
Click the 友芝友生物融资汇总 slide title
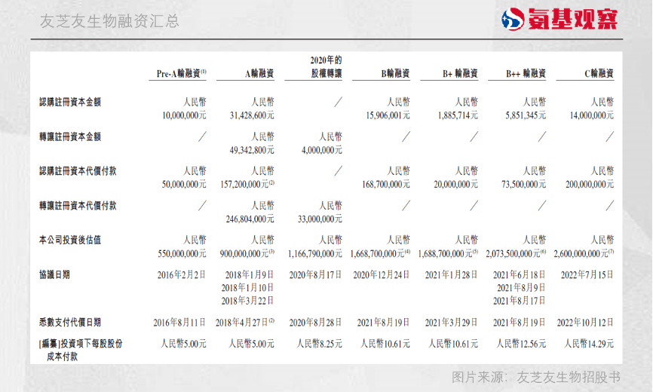(109, 21)
